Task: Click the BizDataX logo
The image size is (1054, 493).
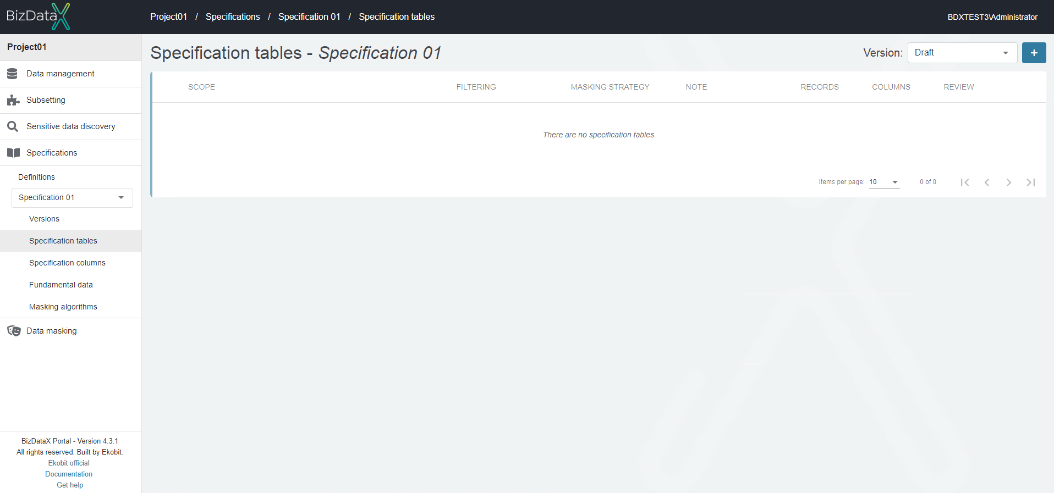Action: pos(38,16)
